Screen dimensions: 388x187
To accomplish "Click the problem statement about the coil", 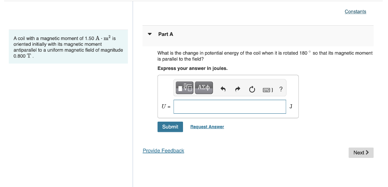I will [68, 47].
